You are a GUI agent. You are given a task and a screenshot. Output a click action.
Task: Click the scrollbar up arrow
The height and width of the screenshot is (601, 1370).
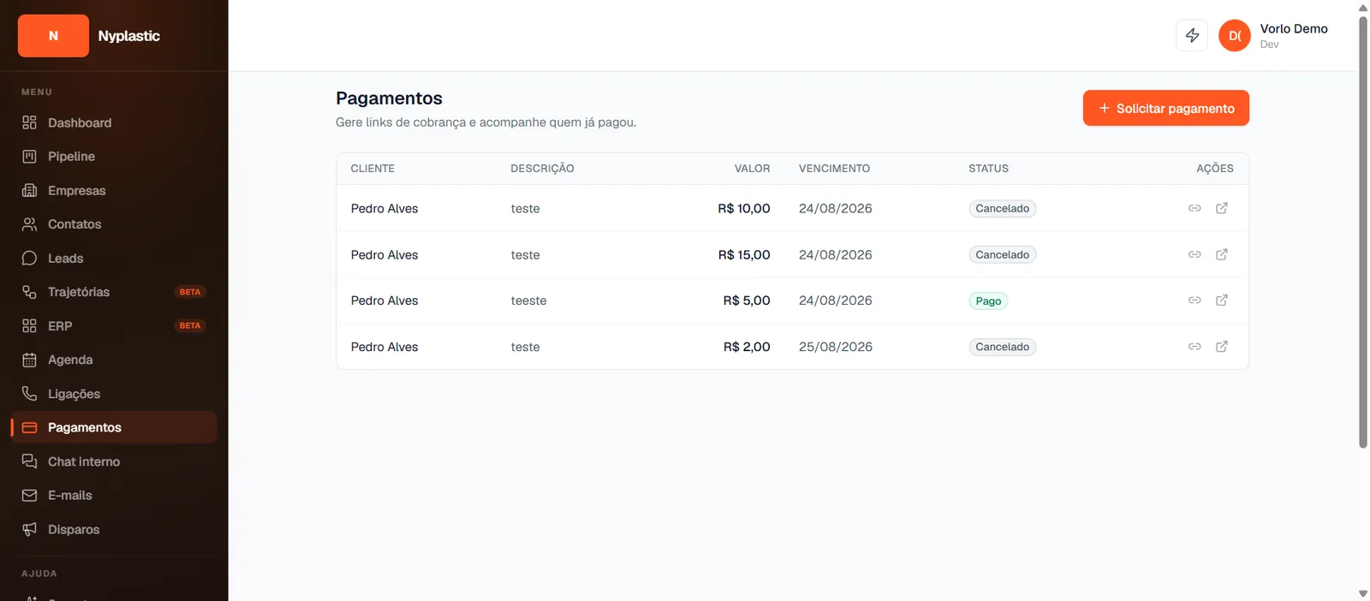tap(1363, 7)
